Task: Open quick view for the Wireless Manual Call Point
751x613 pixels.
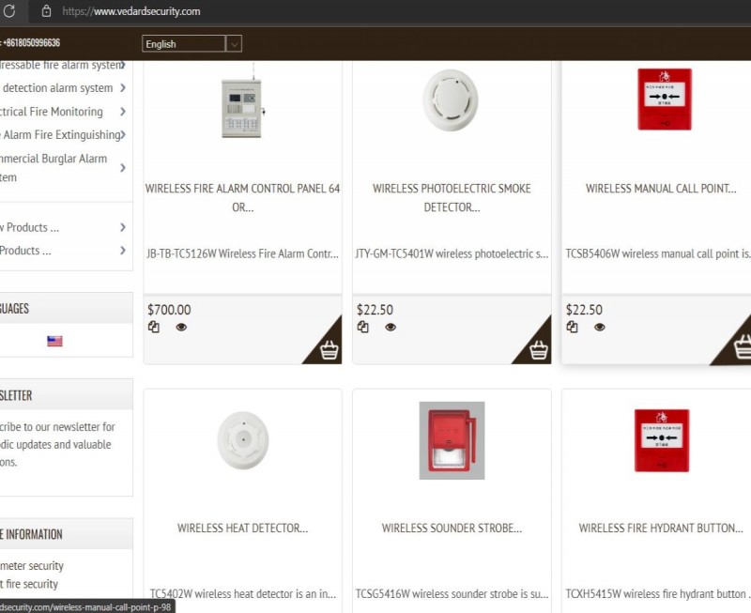Action: [598, 327]
